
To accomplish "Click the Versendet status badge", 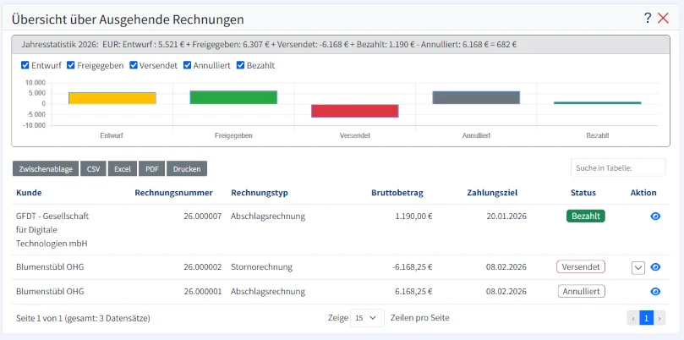I will 581,267.
